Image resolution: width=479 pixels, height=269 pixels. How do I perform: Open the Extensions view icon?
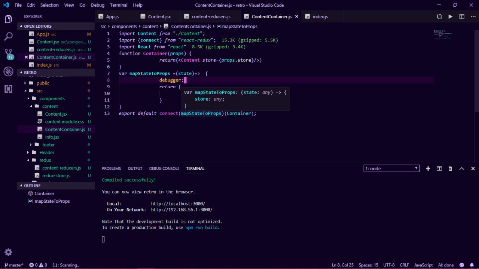click(8, 89)
